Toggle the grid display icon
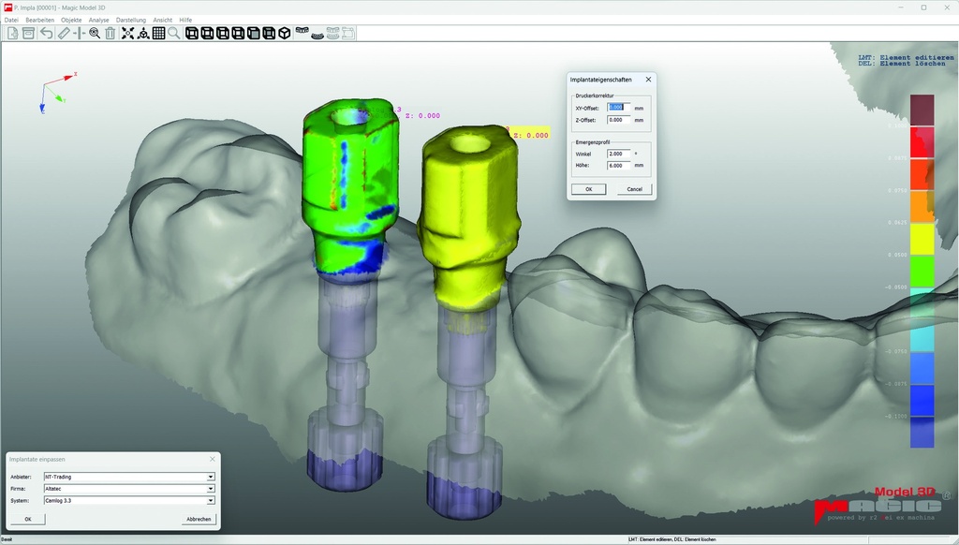Screen dimensions: 959x545 coord(158,33)
